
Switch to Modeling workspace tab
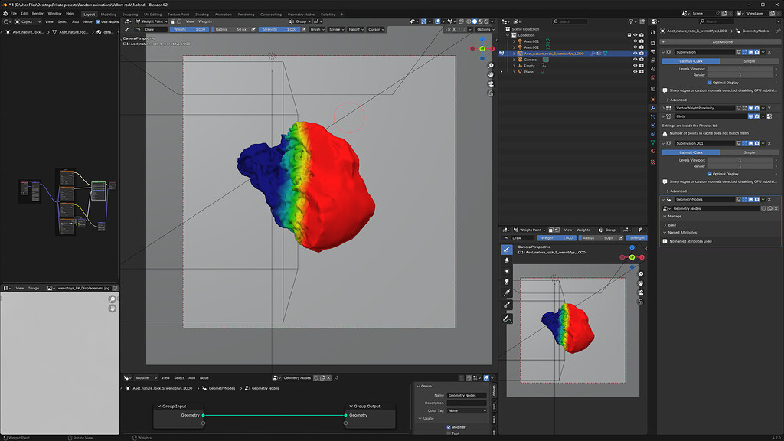coord(109,15)
